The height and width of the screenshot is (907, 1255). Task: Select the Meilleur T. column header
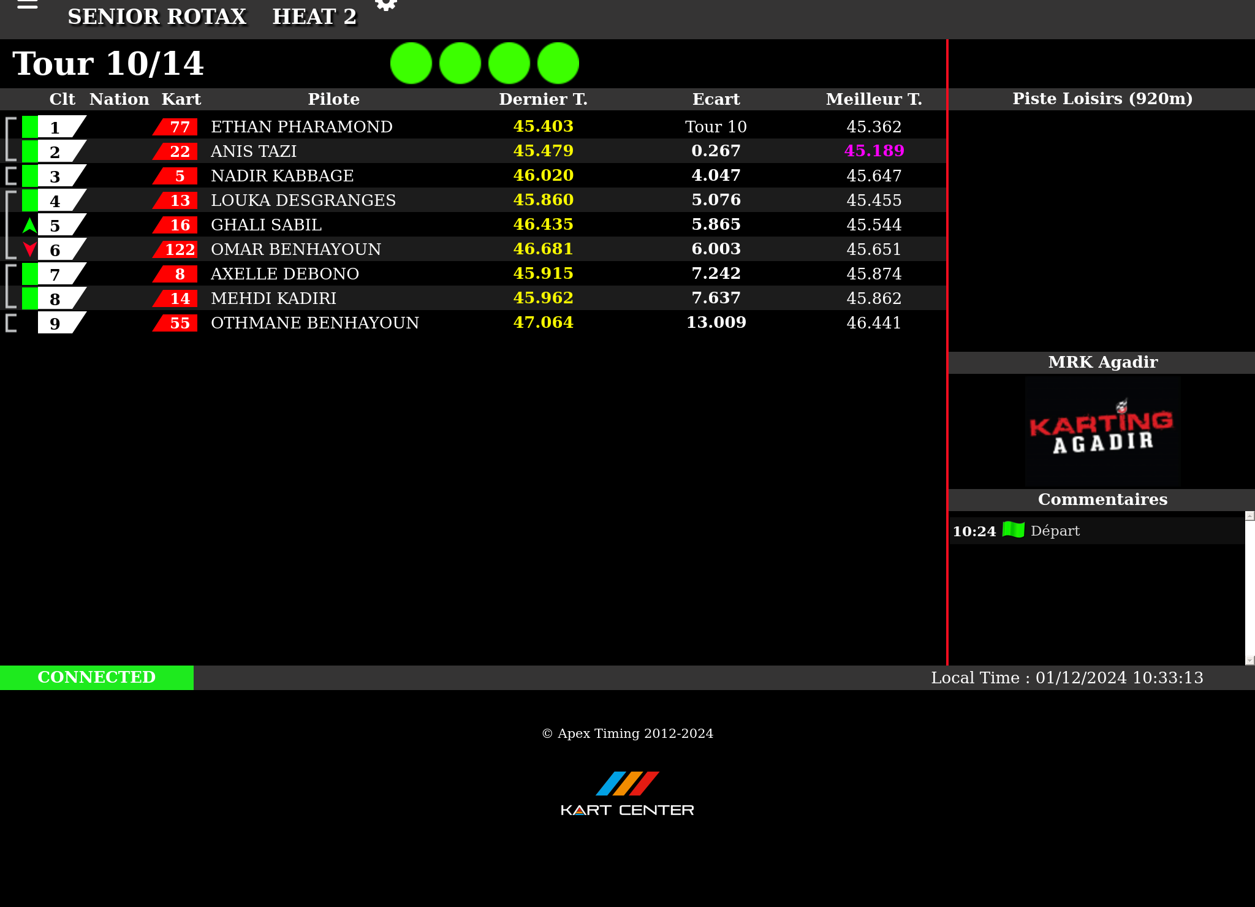click(873, 99)
